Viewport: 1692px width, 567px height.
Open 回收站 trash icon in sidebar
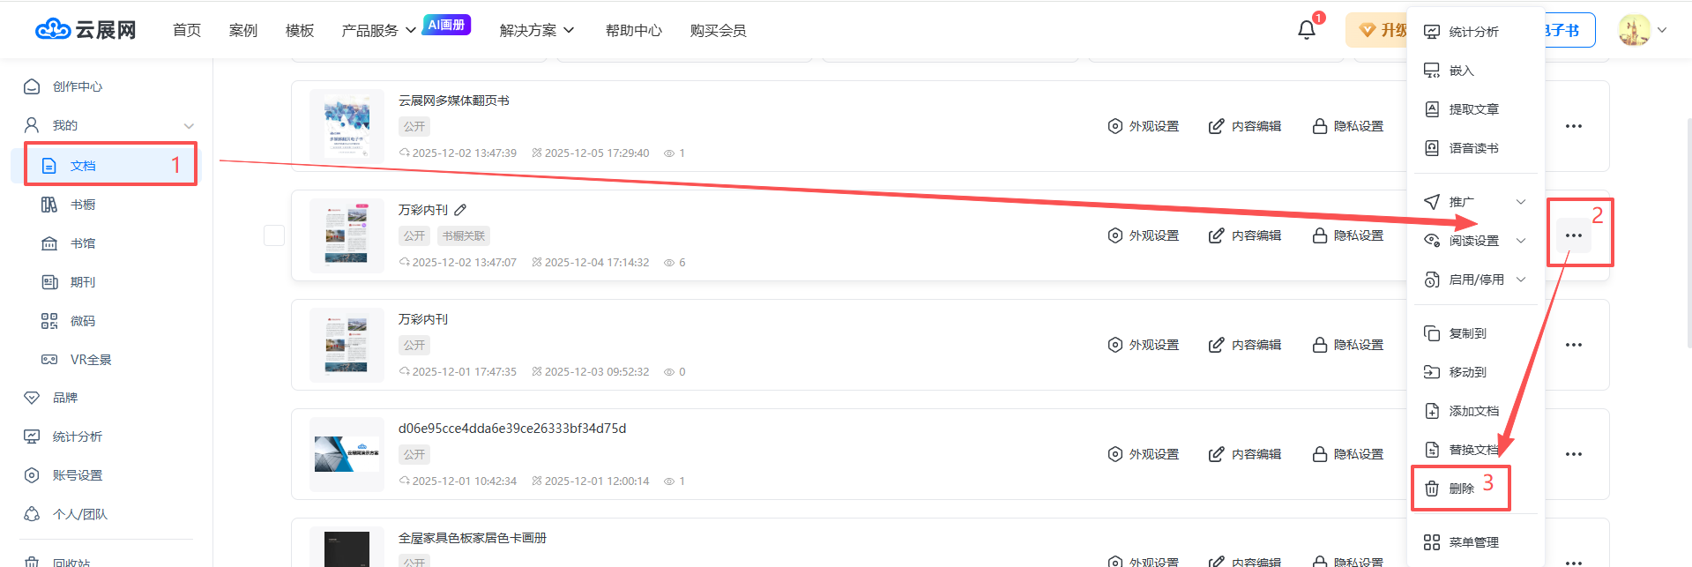pos(32,561)
